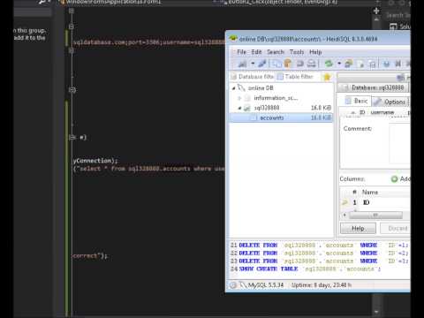This screenshot has height=318, width=424.
Task: Click into the Table filter field
Action: 299,77
